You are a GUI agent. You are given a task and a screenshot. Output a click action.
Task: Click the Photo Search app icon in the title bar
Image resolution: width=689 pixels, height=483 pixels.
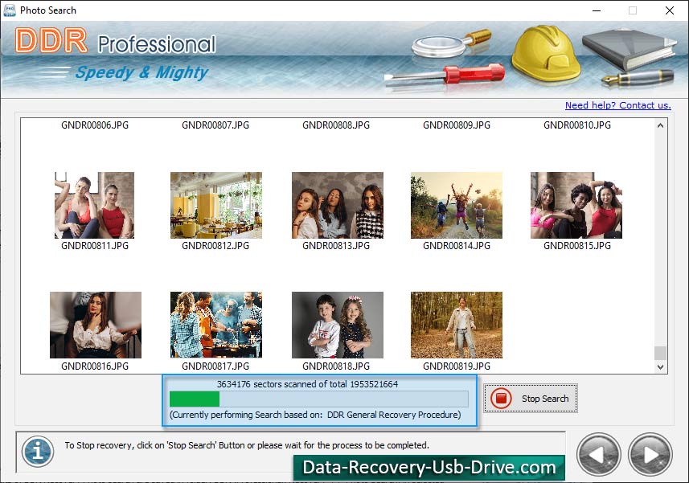click(9, 10)
